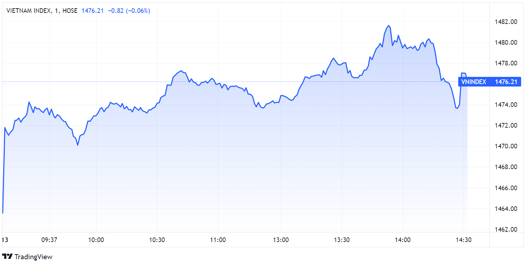
Task: Click the 14:00 time axis label
Action: [x=403, y=240]
